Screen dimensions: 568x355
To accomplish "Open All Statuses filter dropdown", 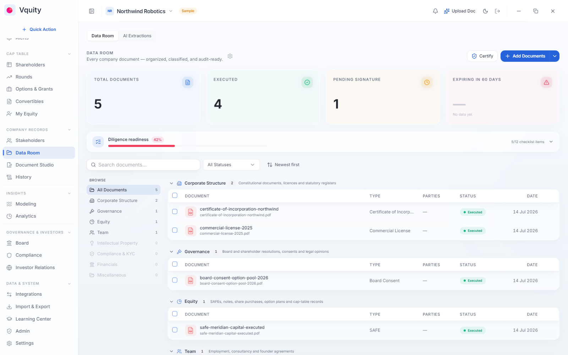I will pos(231,165).
